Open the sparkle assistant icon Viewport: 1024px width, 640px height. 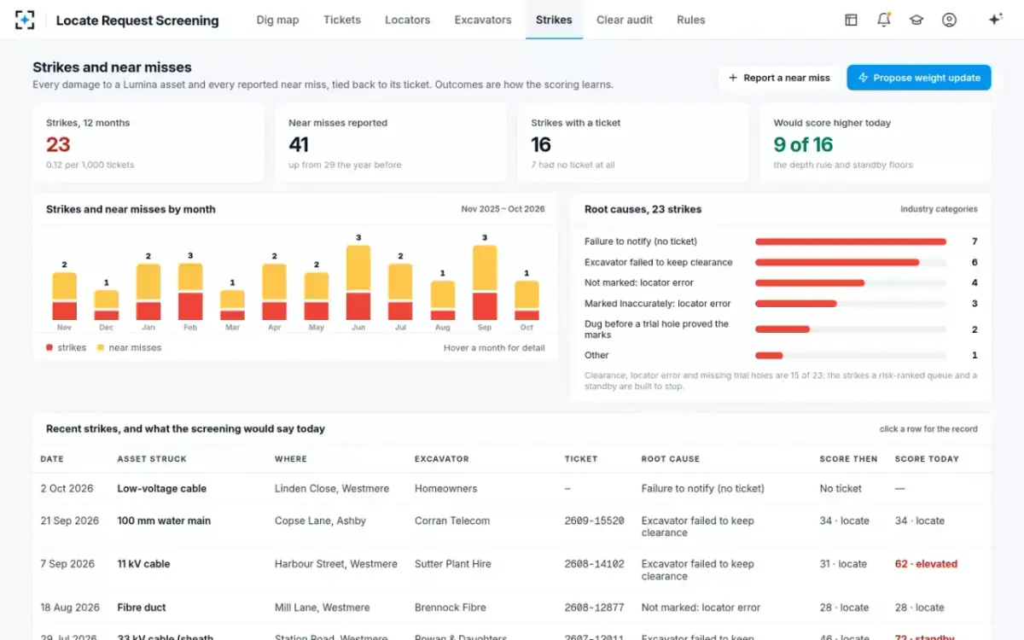[x=995, y=20]
